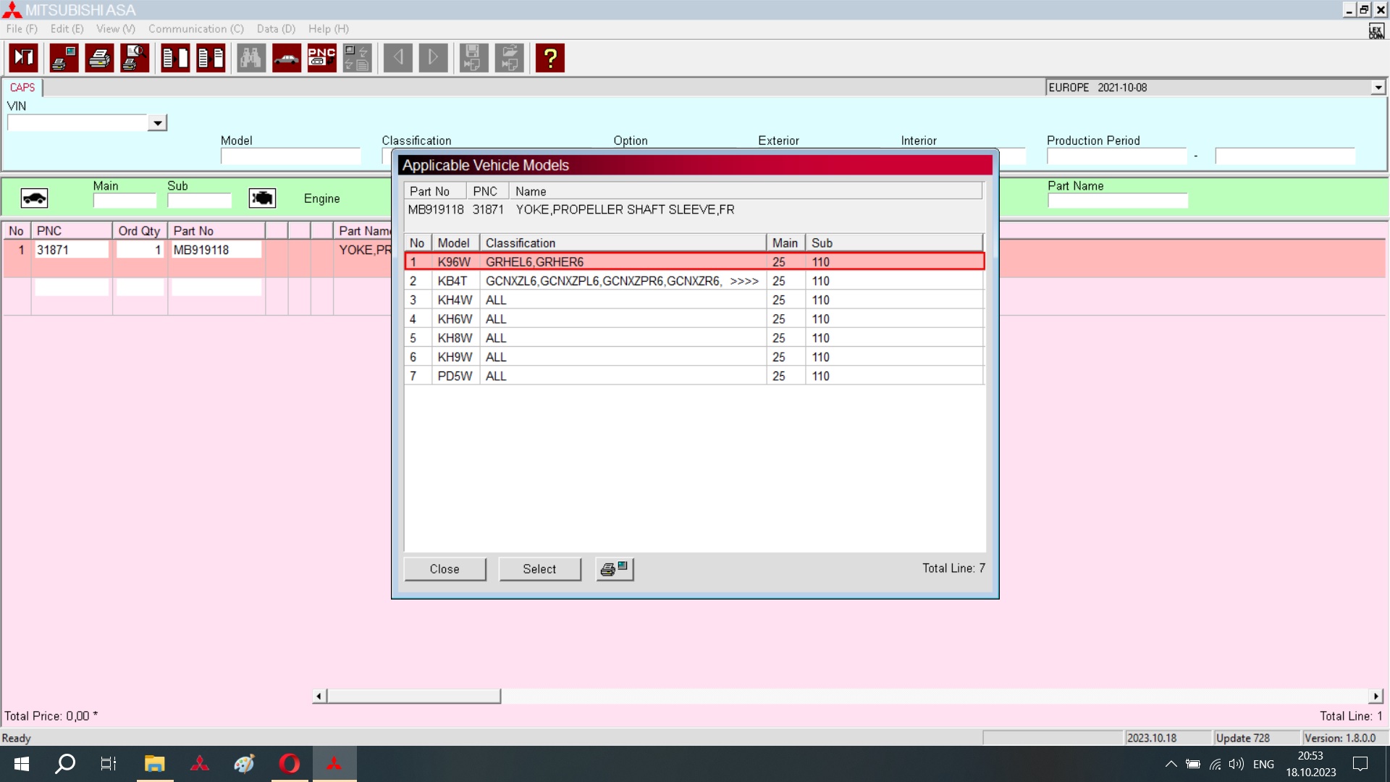
Task: Click the car icon left of Main field
Action: tap(34, 198)
